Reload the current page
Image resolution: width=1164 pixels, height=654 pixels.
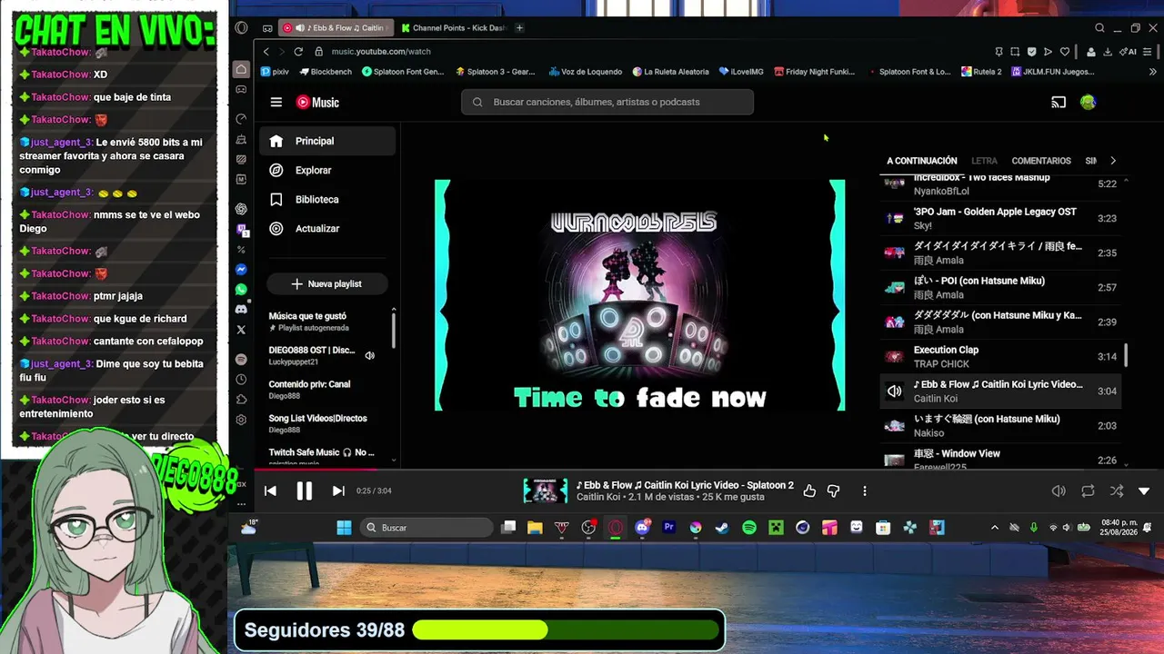pyautogui.click(x=298, y=52)
